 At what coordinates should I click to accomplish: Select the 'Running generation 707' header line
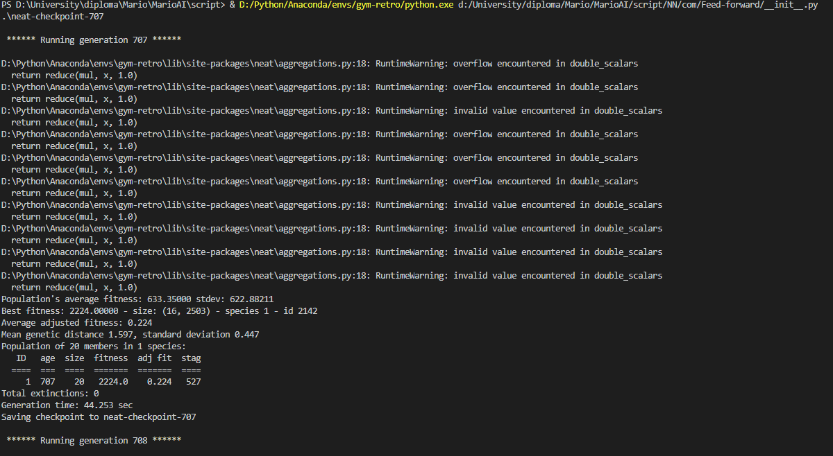point(94,40)
